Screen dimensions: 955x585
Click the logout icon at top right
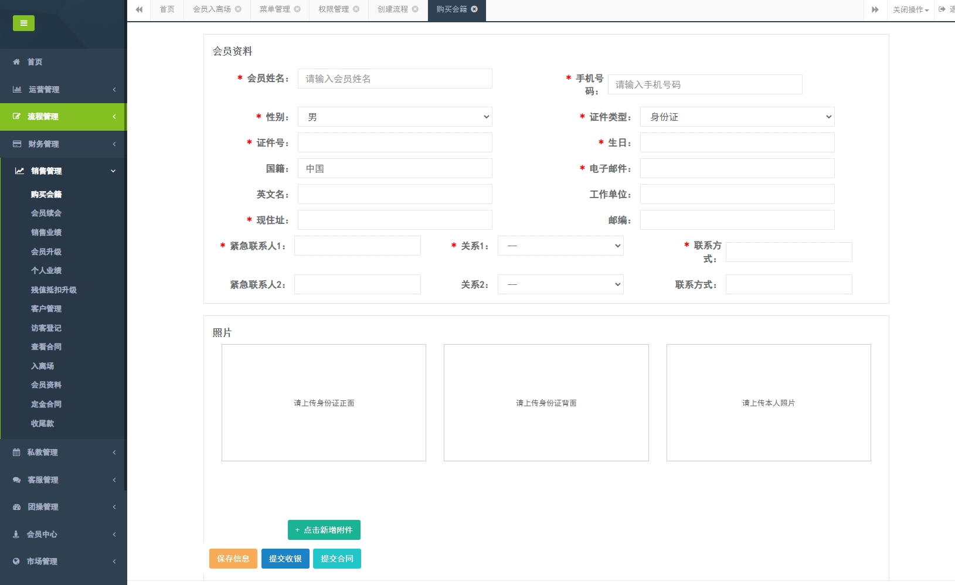(942, 9)
